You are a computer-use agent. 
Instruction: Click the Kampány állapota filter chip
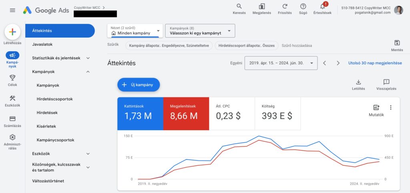(x=169, y=46)
